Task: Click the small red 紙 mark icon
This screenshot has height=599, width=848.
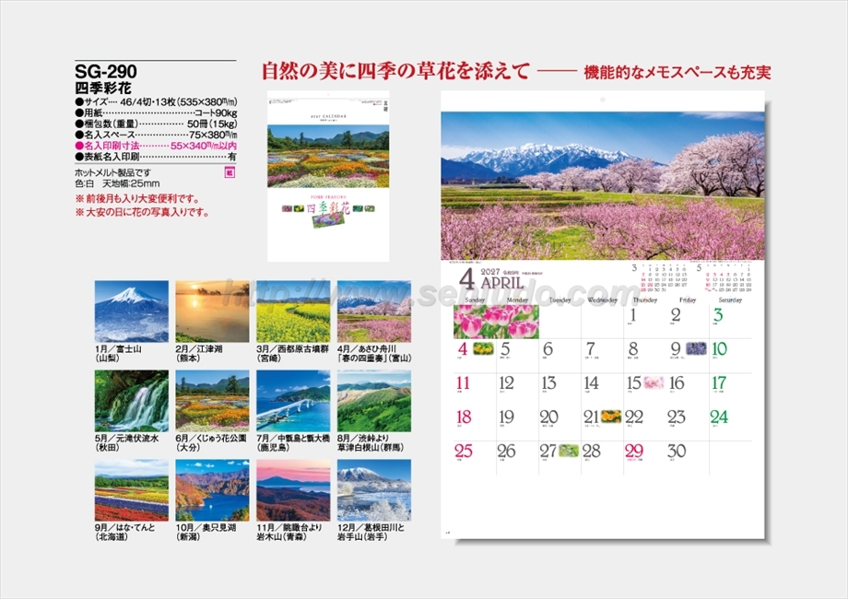Action: tap(230, 173)
